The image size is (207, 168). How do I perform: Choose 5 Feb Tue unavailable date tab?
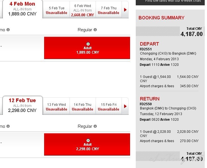pos(56,10)
